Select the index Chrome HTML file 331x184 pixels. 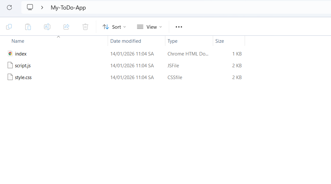tap(21, 54)
